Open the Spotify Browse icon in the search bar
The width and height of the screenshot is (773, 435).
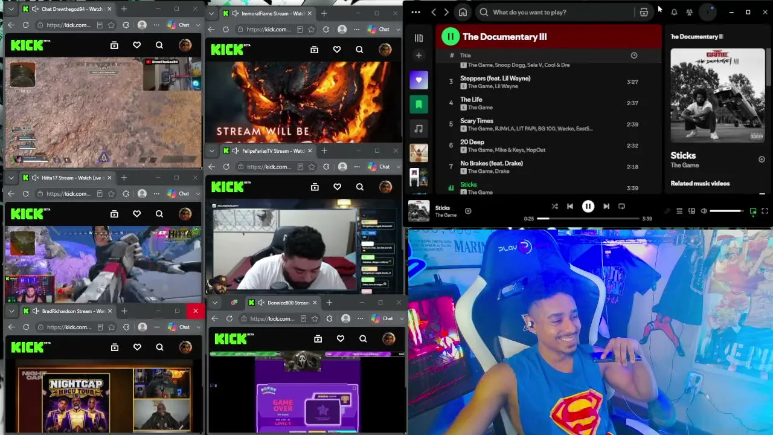coord(644,12)
